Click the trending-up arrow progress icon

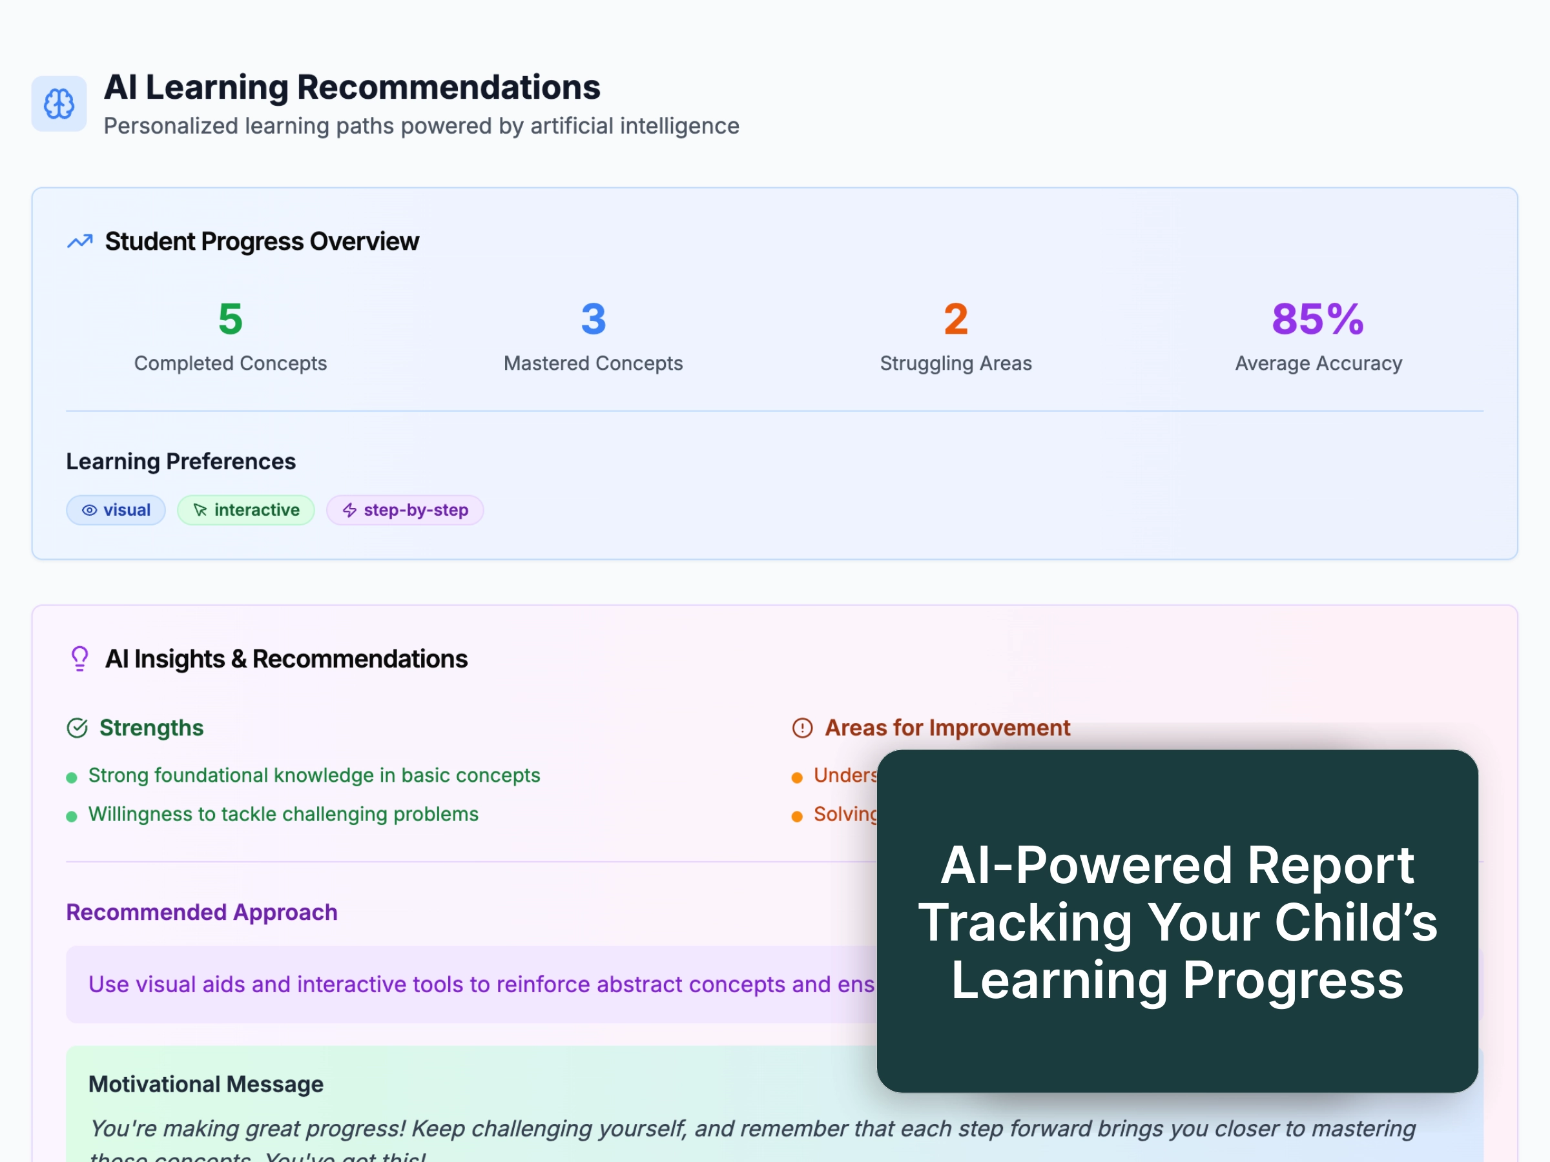coord(80,241)
